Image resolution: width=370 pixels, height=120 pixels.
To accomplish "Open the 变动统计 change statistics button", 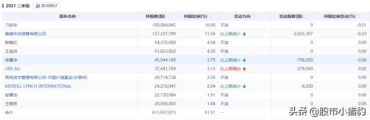I will pyautogui.click(x=47, y=6).
